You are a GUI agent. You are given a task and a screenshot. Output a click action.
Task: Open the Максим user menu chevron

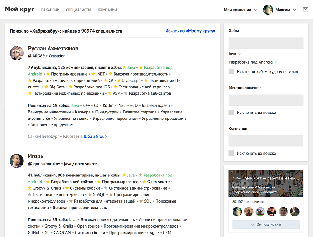tap(294, 10)
